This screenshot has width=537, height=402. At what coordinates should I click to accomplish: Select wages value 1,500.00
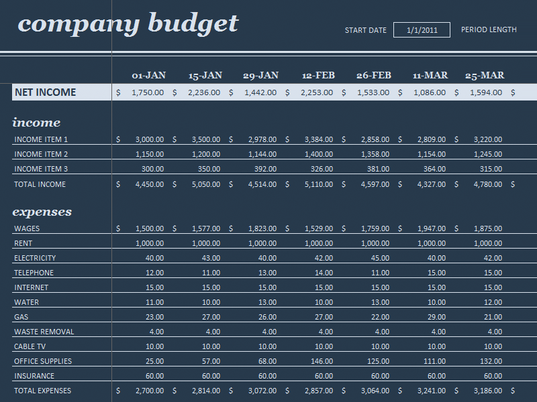150,228
